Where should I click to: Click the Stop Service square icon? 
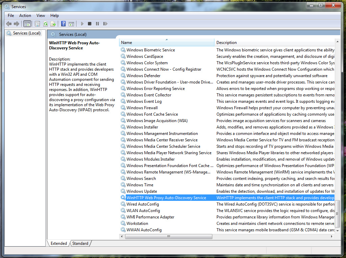pyautogui.click(x=90, y=24)
